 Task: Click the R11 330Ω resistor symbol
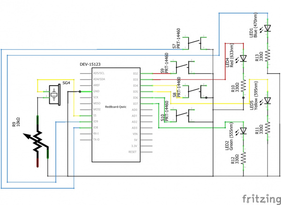[x=267, y=128]
